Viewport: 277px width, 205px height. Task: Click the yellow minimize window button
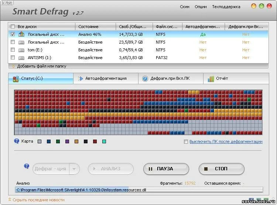coord(254,6)
